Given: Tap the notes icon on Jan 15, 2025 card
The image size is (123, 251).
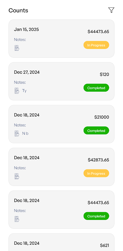Looking at the screenshot, I should [x=17, y=48].
